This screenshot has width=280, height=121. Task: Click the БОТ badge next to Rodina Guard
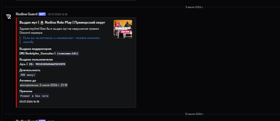42,14
